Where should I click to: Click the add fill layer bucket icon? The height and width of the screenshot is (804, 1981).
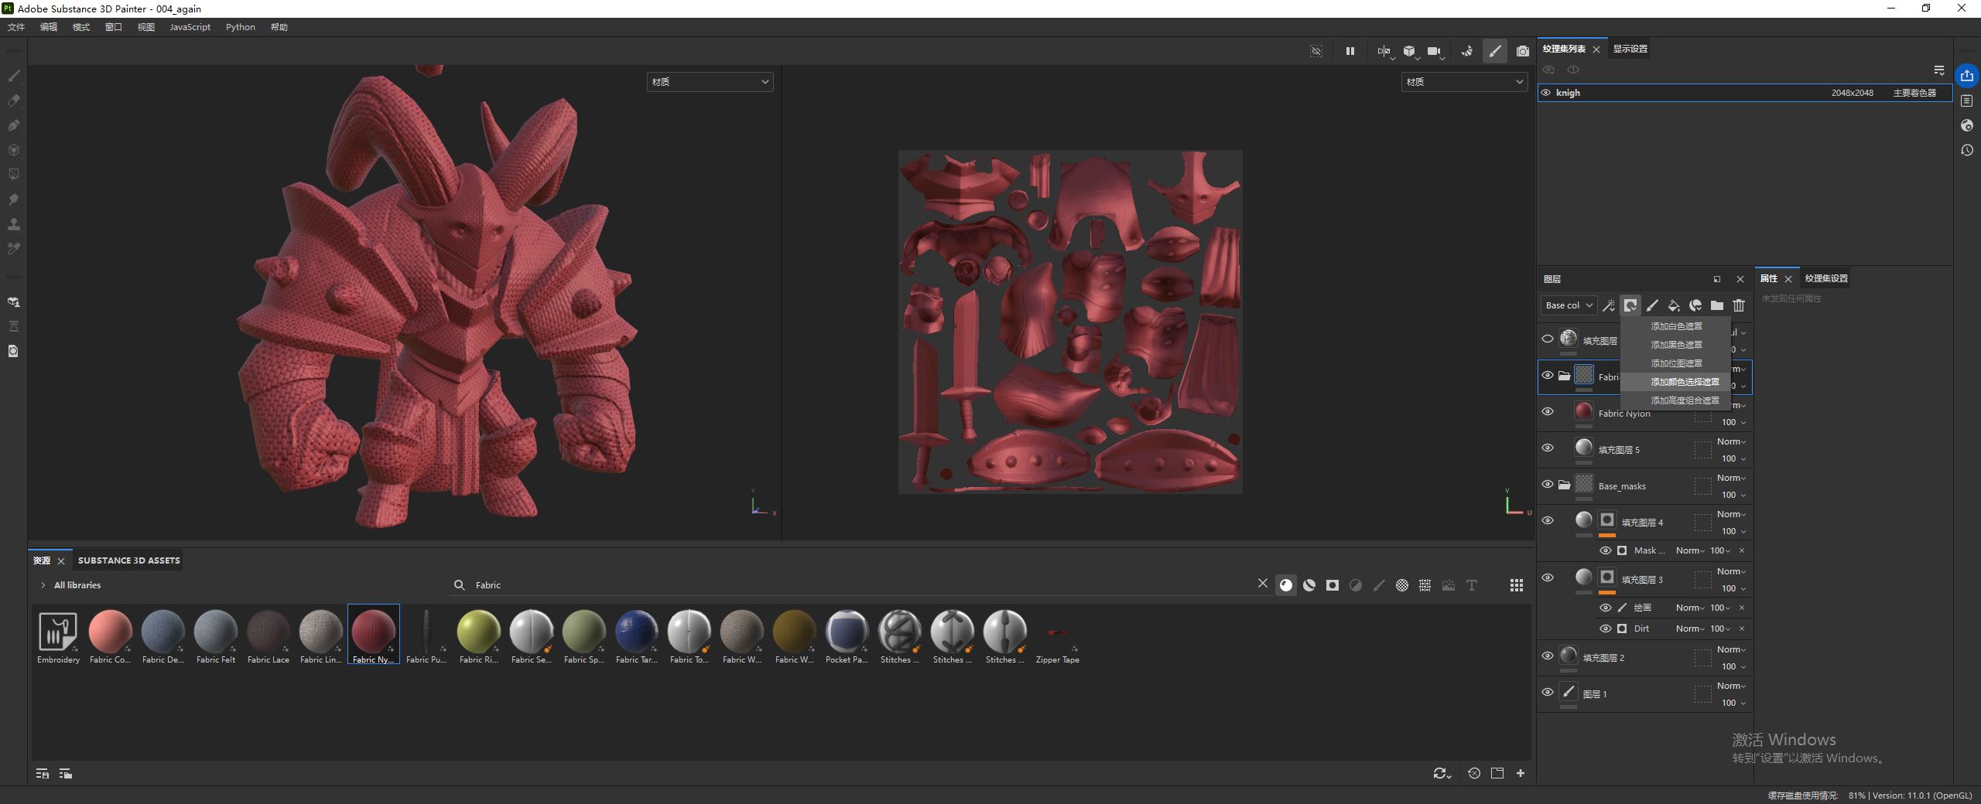point(1674,305)
